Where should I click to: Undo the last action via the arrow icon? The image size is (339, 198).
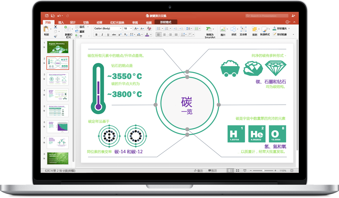click(x=59, y=16)
